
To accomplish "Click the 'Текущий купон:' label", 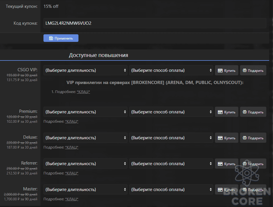I will pyautogui.click(x=22, y=6).
